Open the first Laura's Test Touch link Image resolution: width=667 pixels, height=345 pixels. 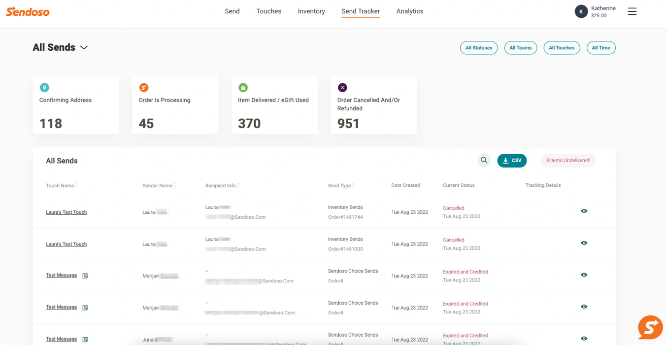(x=67, y=212)
